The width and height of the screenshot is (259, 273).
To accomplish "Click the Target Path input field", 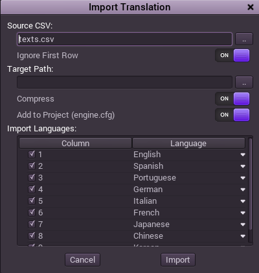I will pyautogui.click(x=124, y=82).
